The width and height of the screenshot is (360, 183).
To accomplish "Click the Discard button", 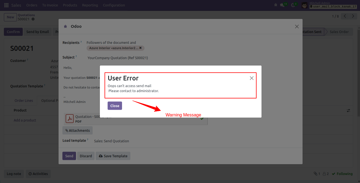I will 86,156.
